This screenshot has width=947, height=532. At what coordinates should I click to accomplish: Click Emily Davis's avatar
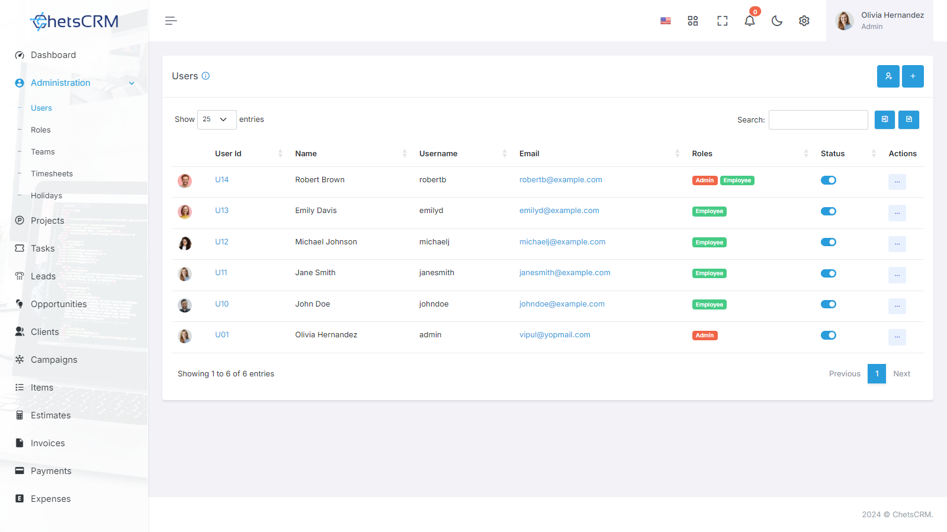click(x=185, y=211)
